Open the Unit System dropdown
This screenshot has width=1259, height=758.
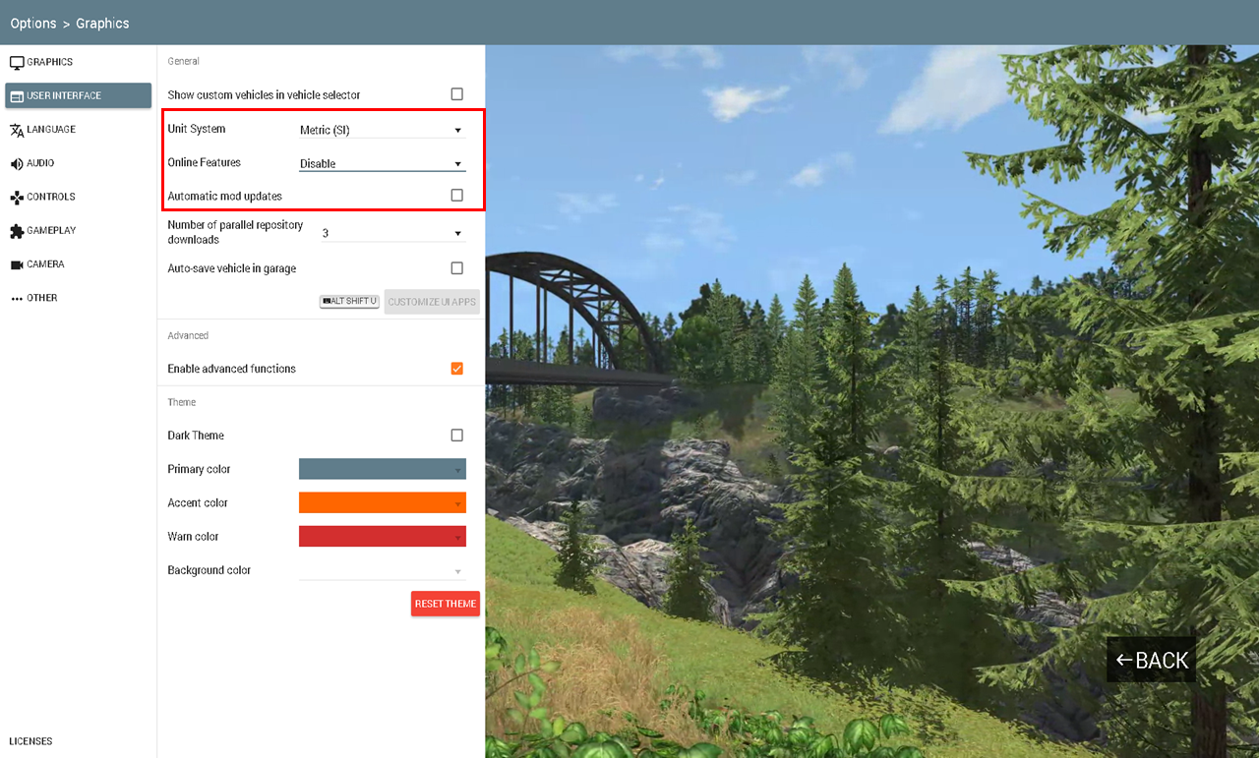[382, 130]
